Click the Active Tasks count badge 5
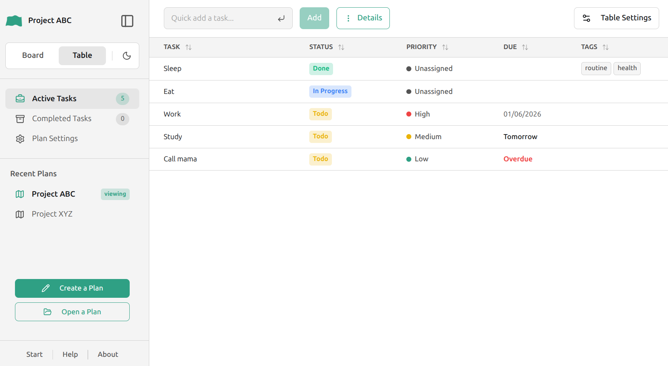Viewport: 668px width, 366px height. (x=122, y=98)
